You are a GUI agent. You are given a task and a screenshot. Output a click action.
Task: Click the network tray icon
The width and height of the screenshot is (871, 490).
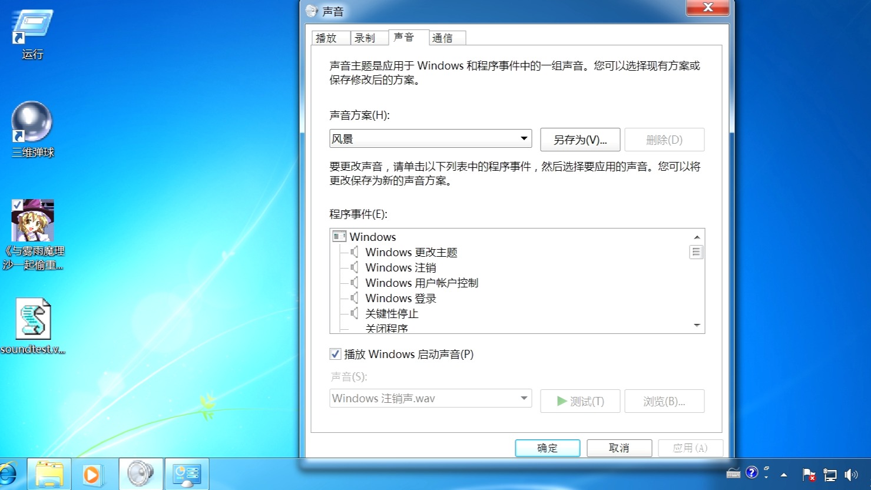(830, 474)
